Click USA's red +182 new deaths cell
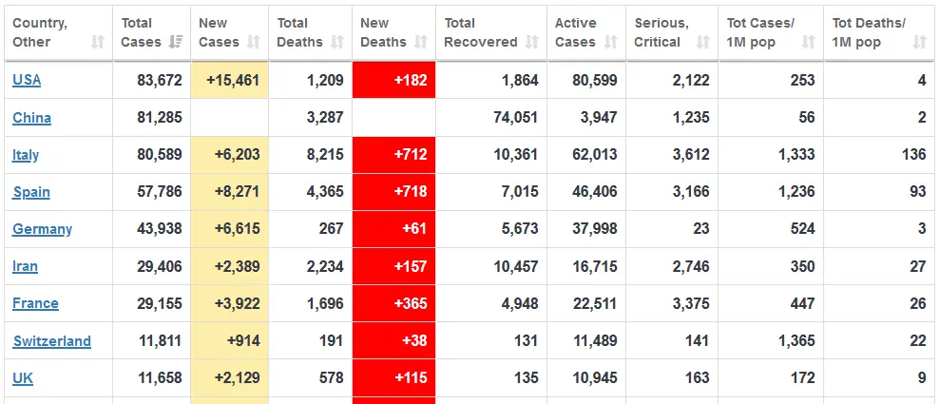This screenshot has width=939, height=404. 393,80
